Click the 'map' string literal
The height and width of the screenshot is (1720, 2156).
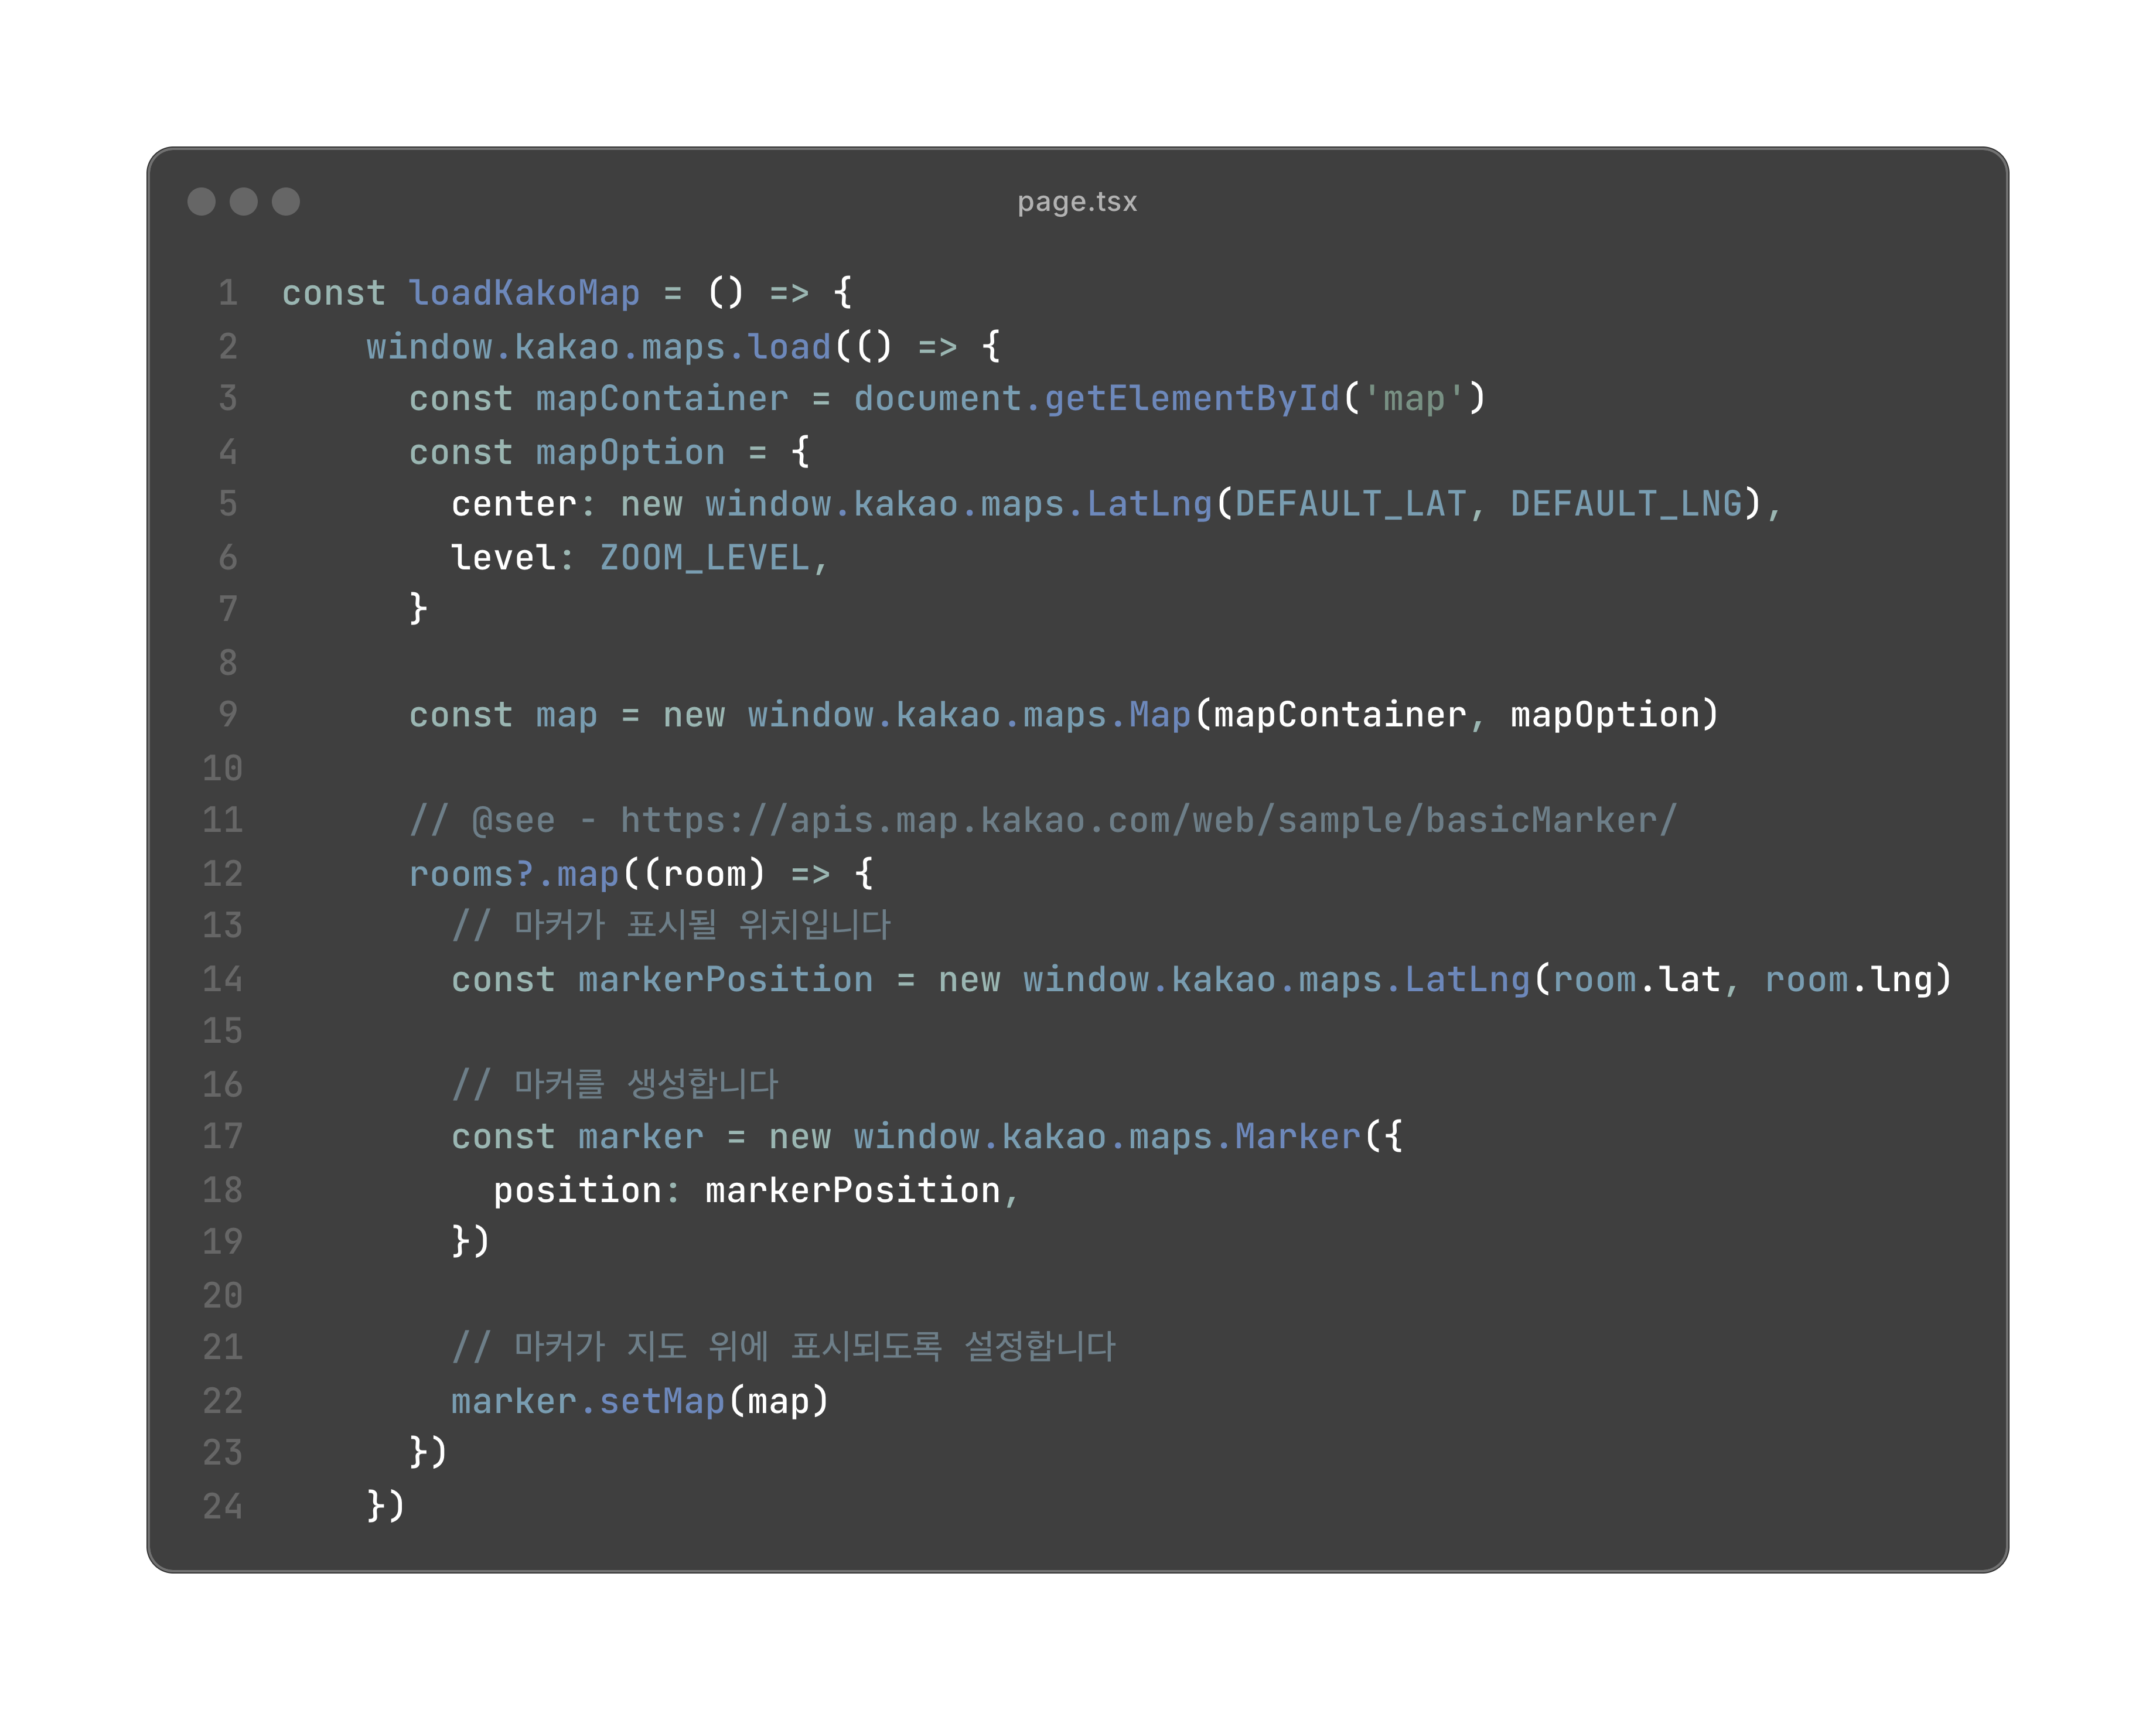click(1414, 399)
